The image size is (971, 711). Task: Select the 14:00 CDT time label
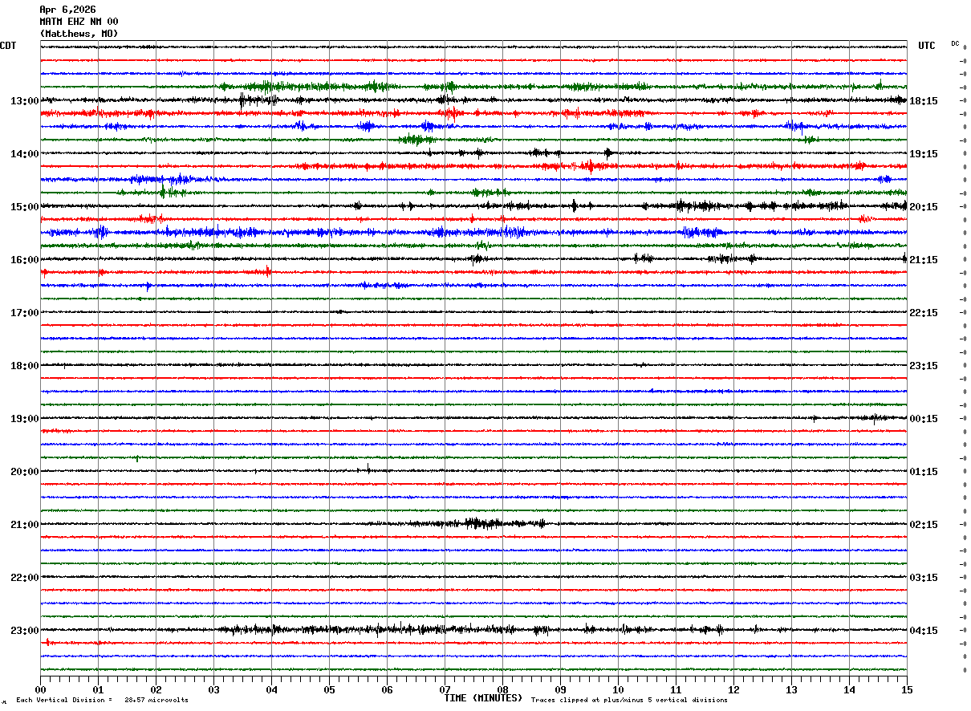click(25, 154)
